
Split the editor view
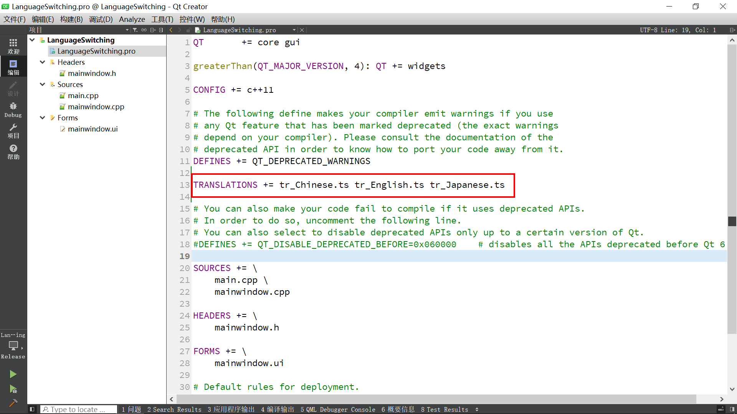732,30
